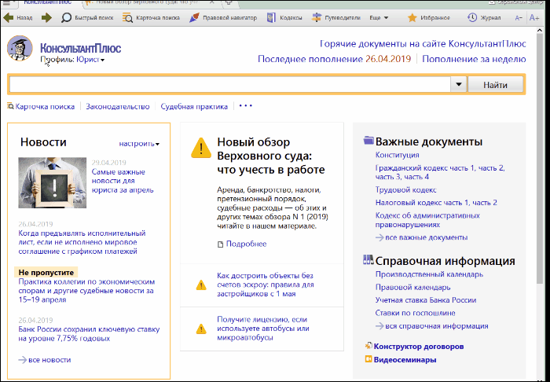Screen dimensions: 550x382
Task: Click the КонсультантПлюс professor logo
Action: point(20,48)
